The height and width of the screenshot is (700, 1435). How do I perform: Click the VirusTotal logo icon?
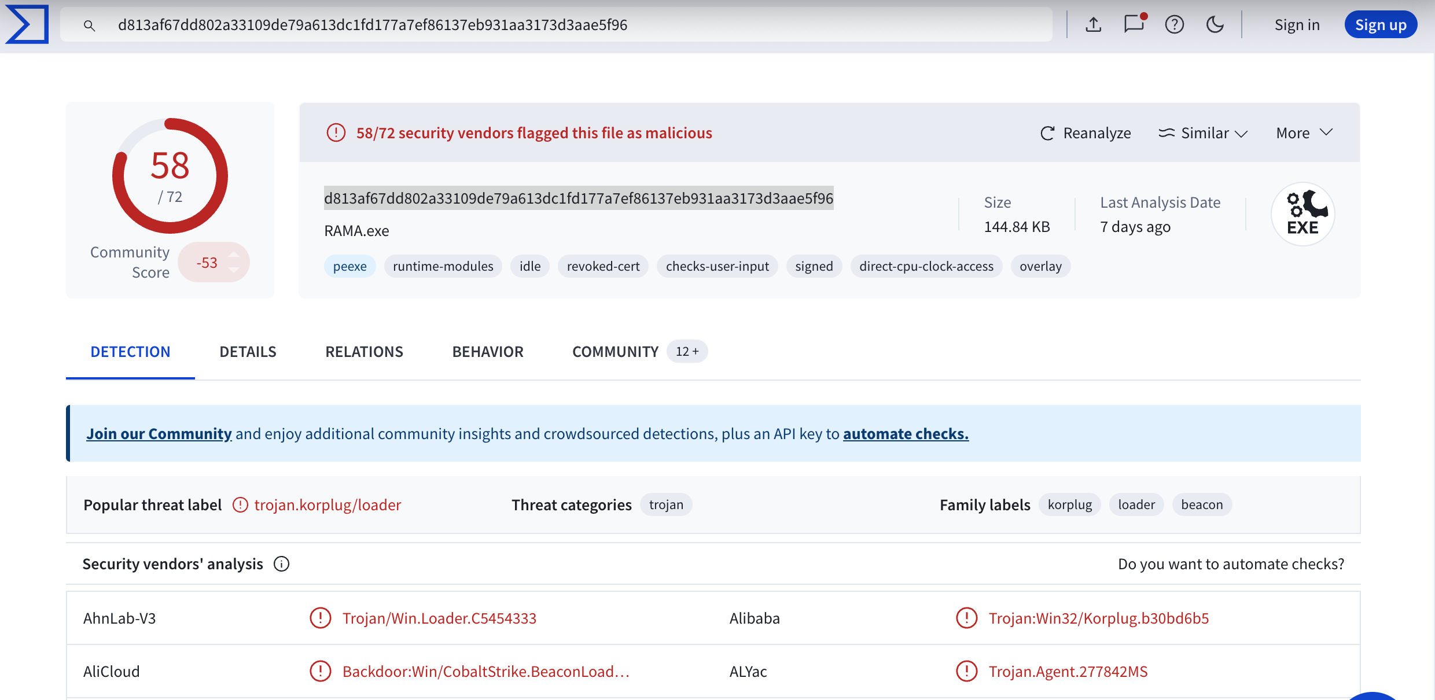click(x=27, y=24)
